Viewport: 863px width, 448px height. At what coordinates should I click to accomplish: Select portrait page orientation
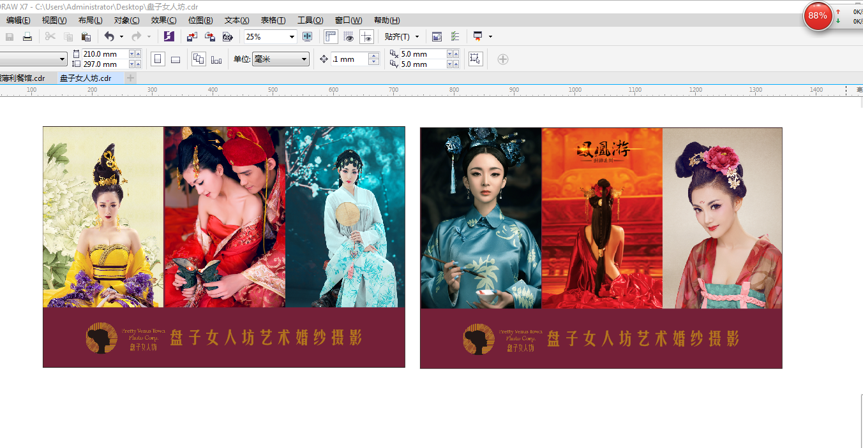(x=158, y=59)
